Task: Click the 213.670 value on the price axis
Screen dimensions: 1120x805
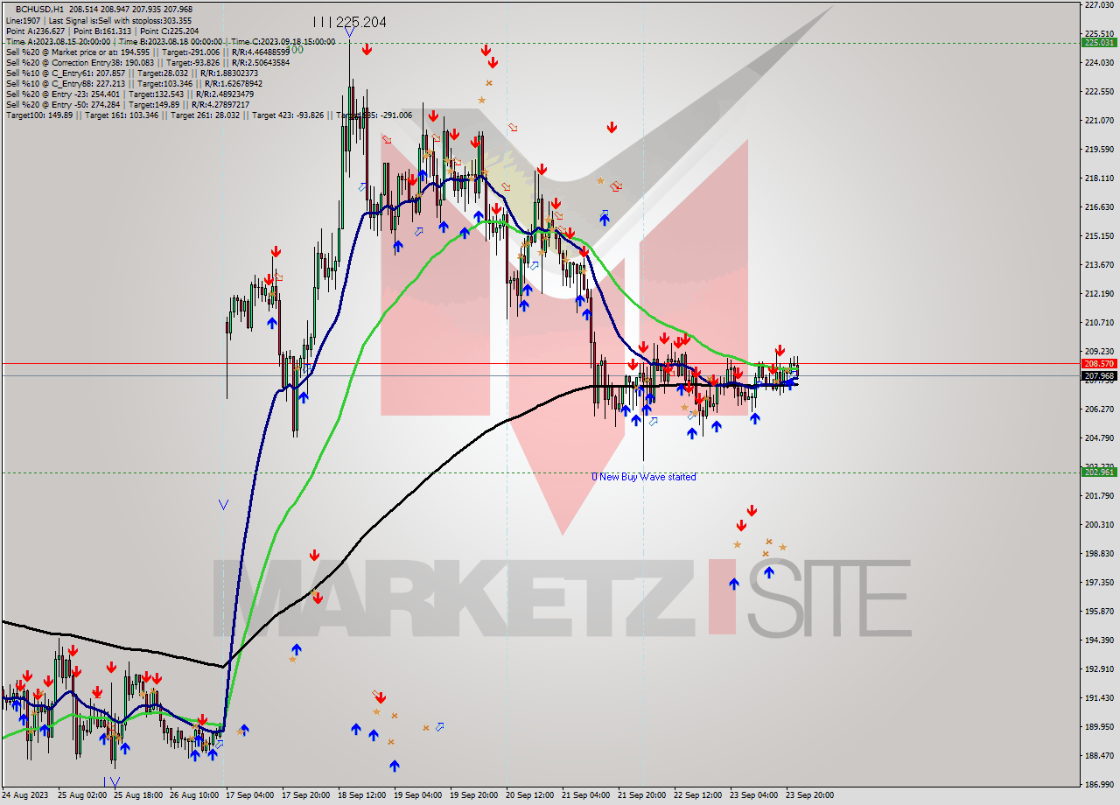Action: 1098,265
